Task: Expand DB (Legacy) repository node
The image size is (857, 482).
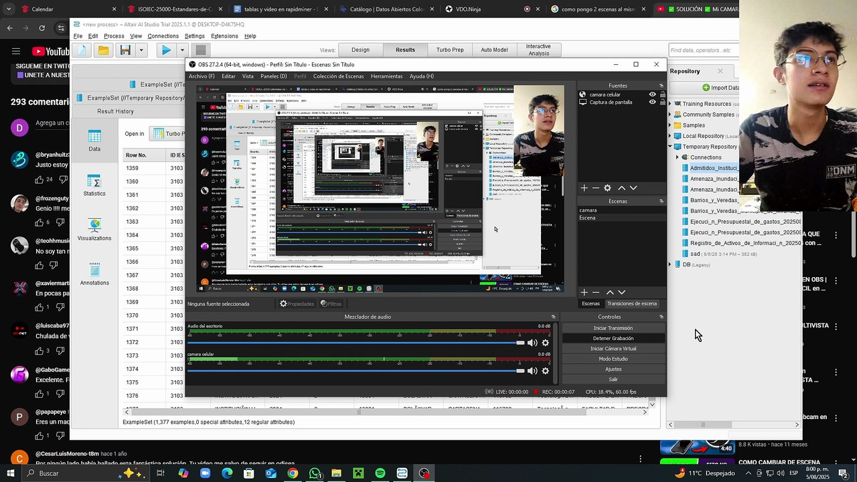Action: tap(670, 264)
